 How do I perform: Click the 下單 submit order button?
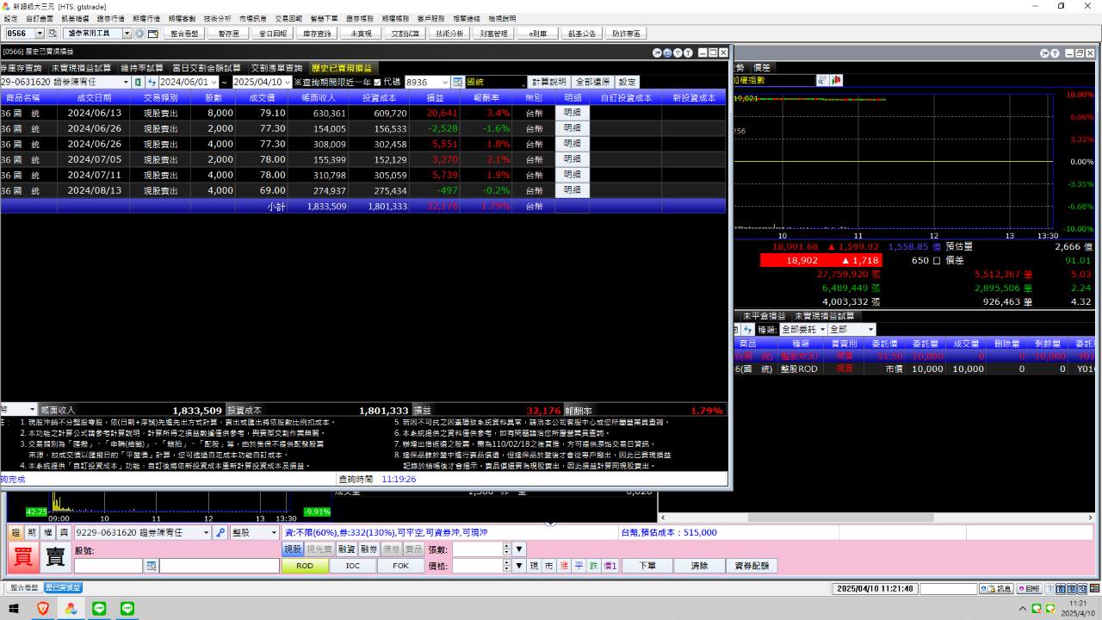[x=647, y=566]
